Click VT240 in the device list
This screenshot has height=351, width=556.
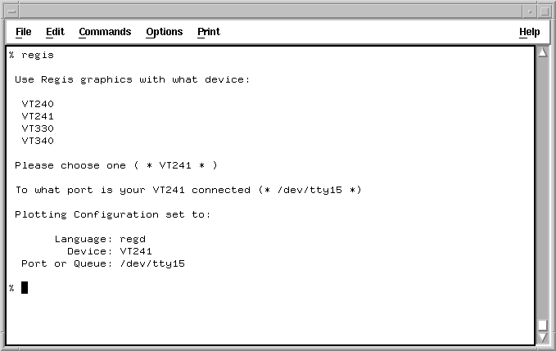pos(38,104)
